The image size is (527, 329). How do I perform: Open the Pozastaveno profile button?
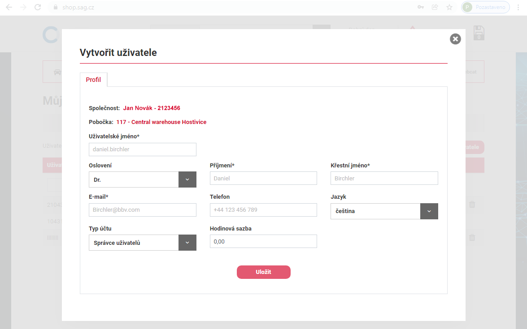coord(485,7)
